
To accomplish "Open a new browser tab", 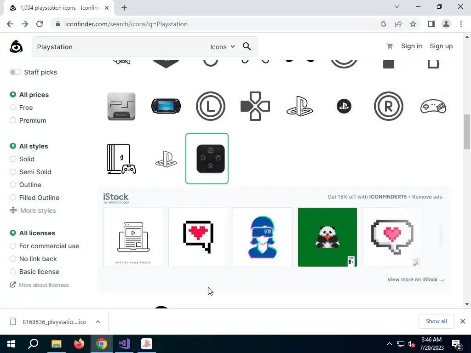I will coord(124,8).
